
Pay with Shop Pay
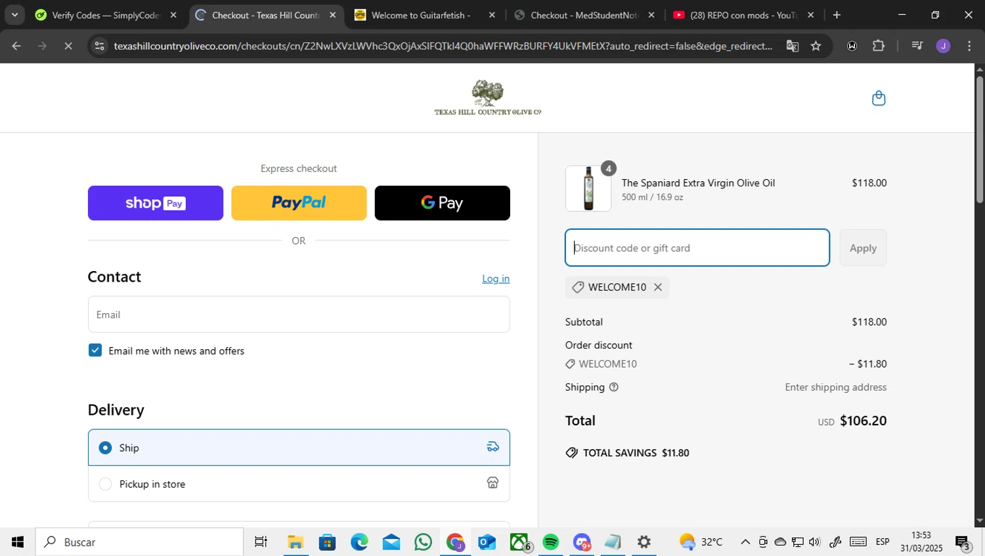pos(156,203)
